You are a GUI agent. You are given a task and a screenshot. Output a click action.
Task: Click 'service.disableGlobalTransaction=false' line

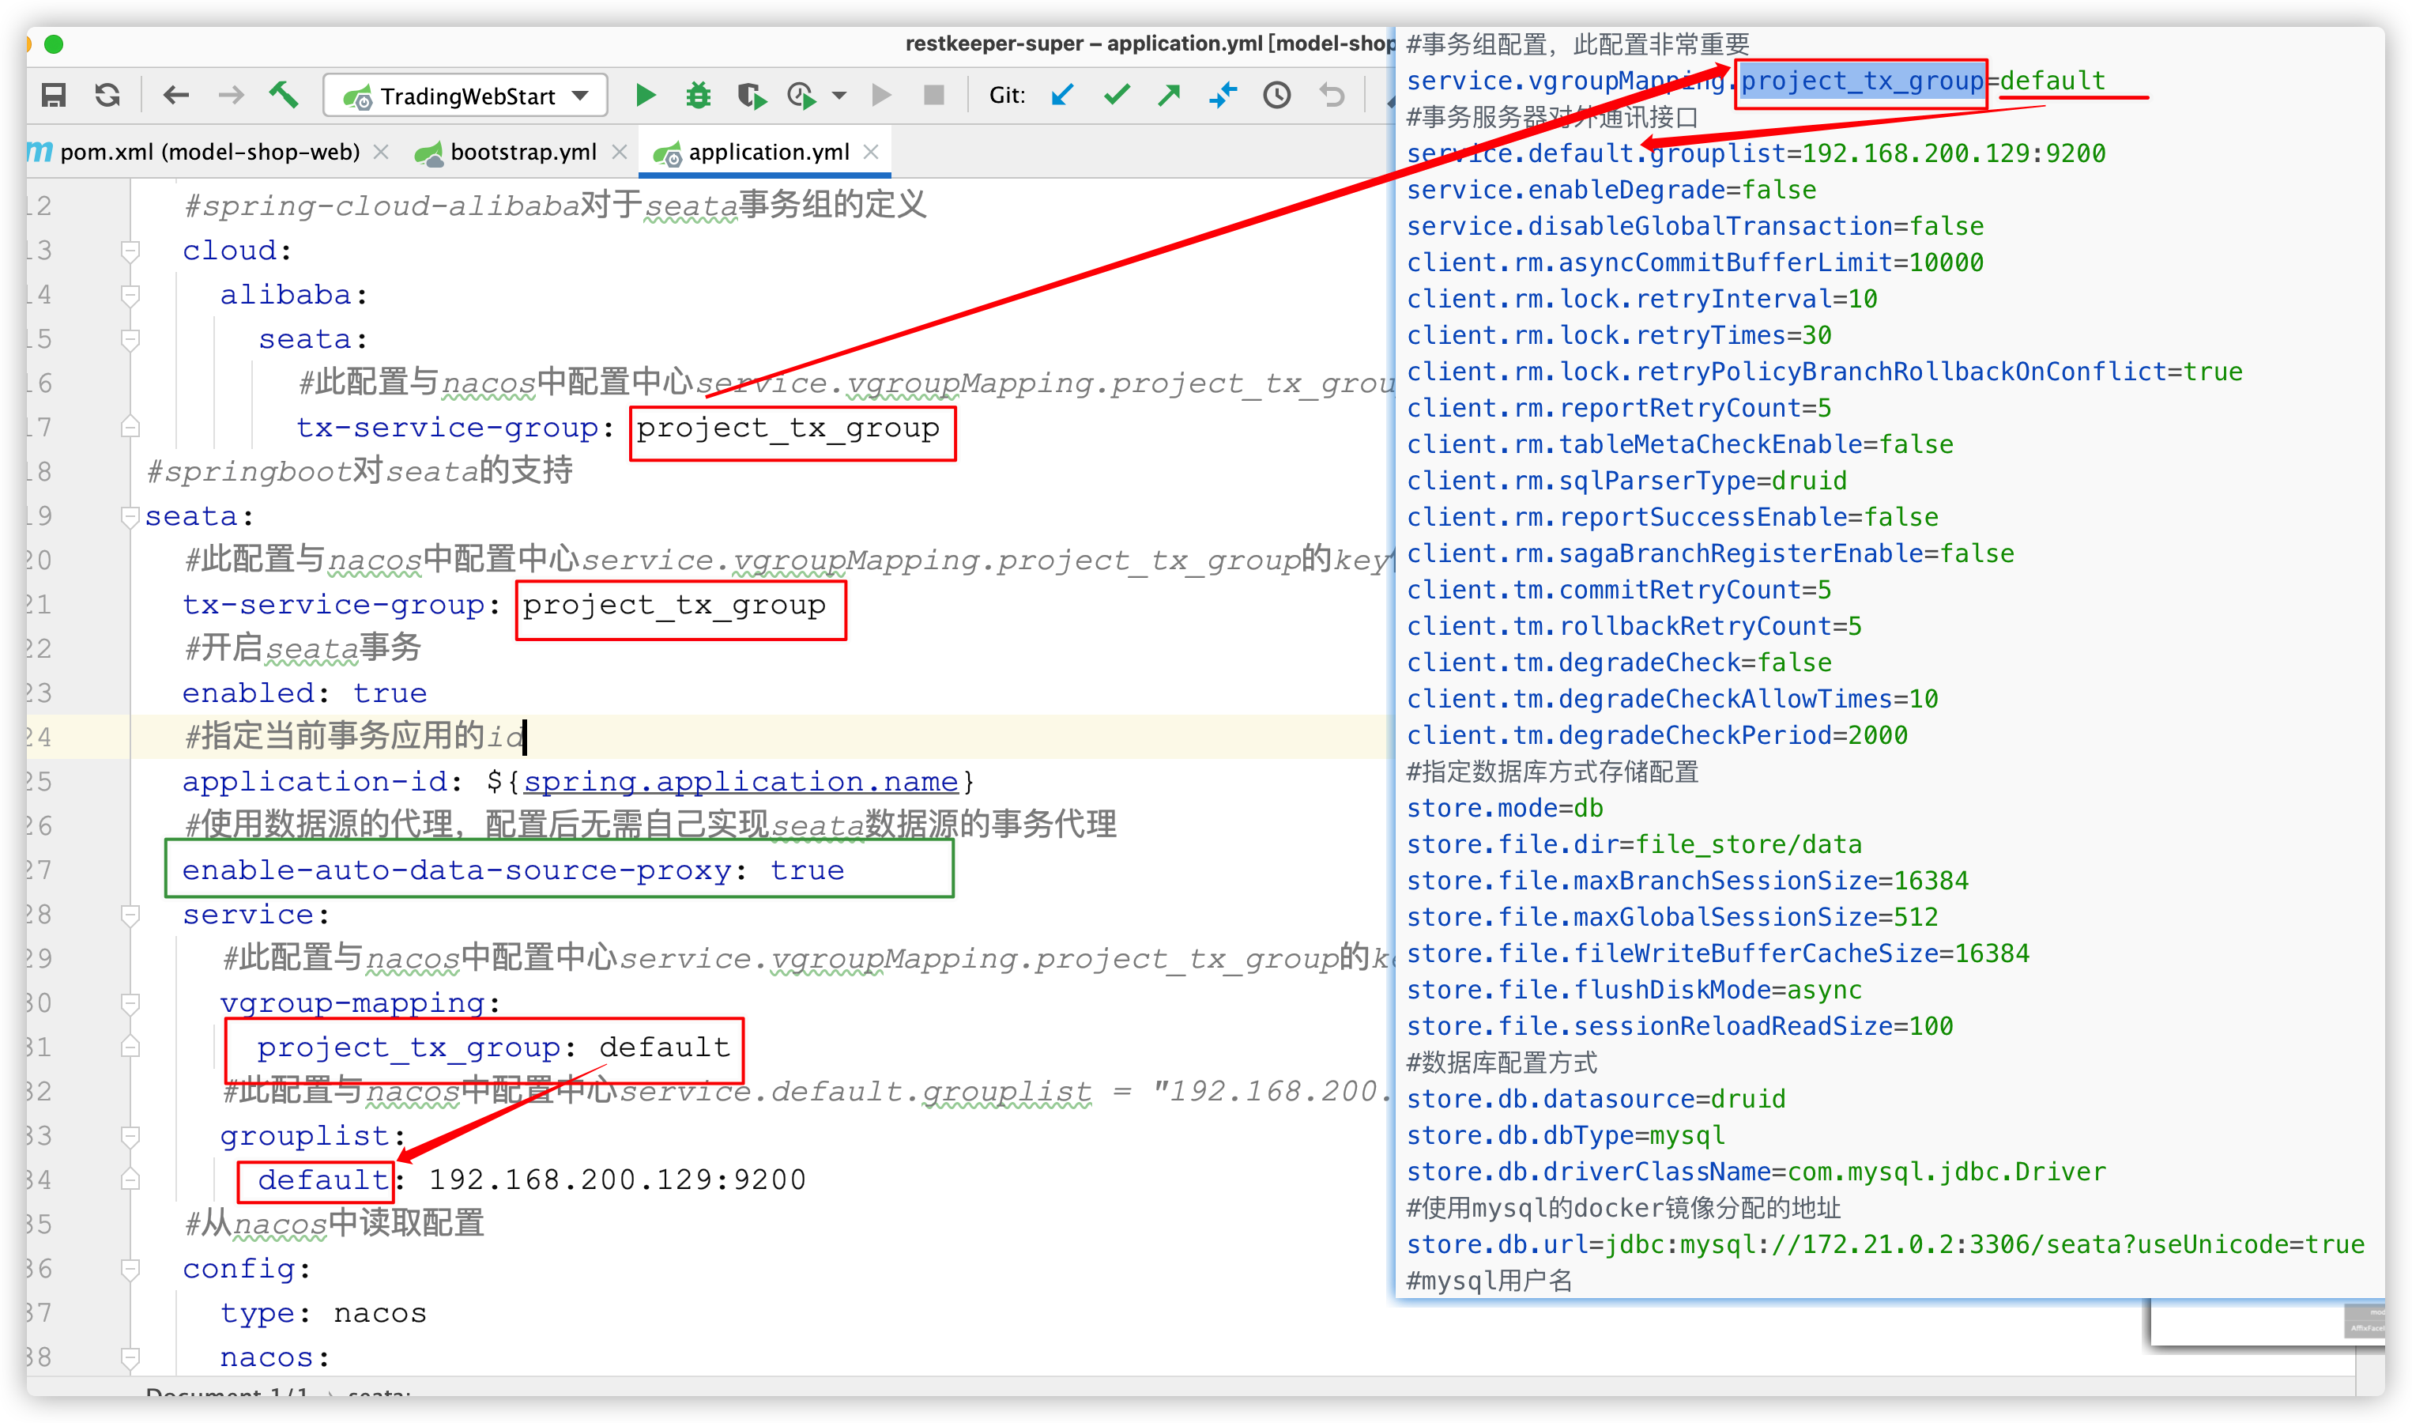(x=1695, y=226)
